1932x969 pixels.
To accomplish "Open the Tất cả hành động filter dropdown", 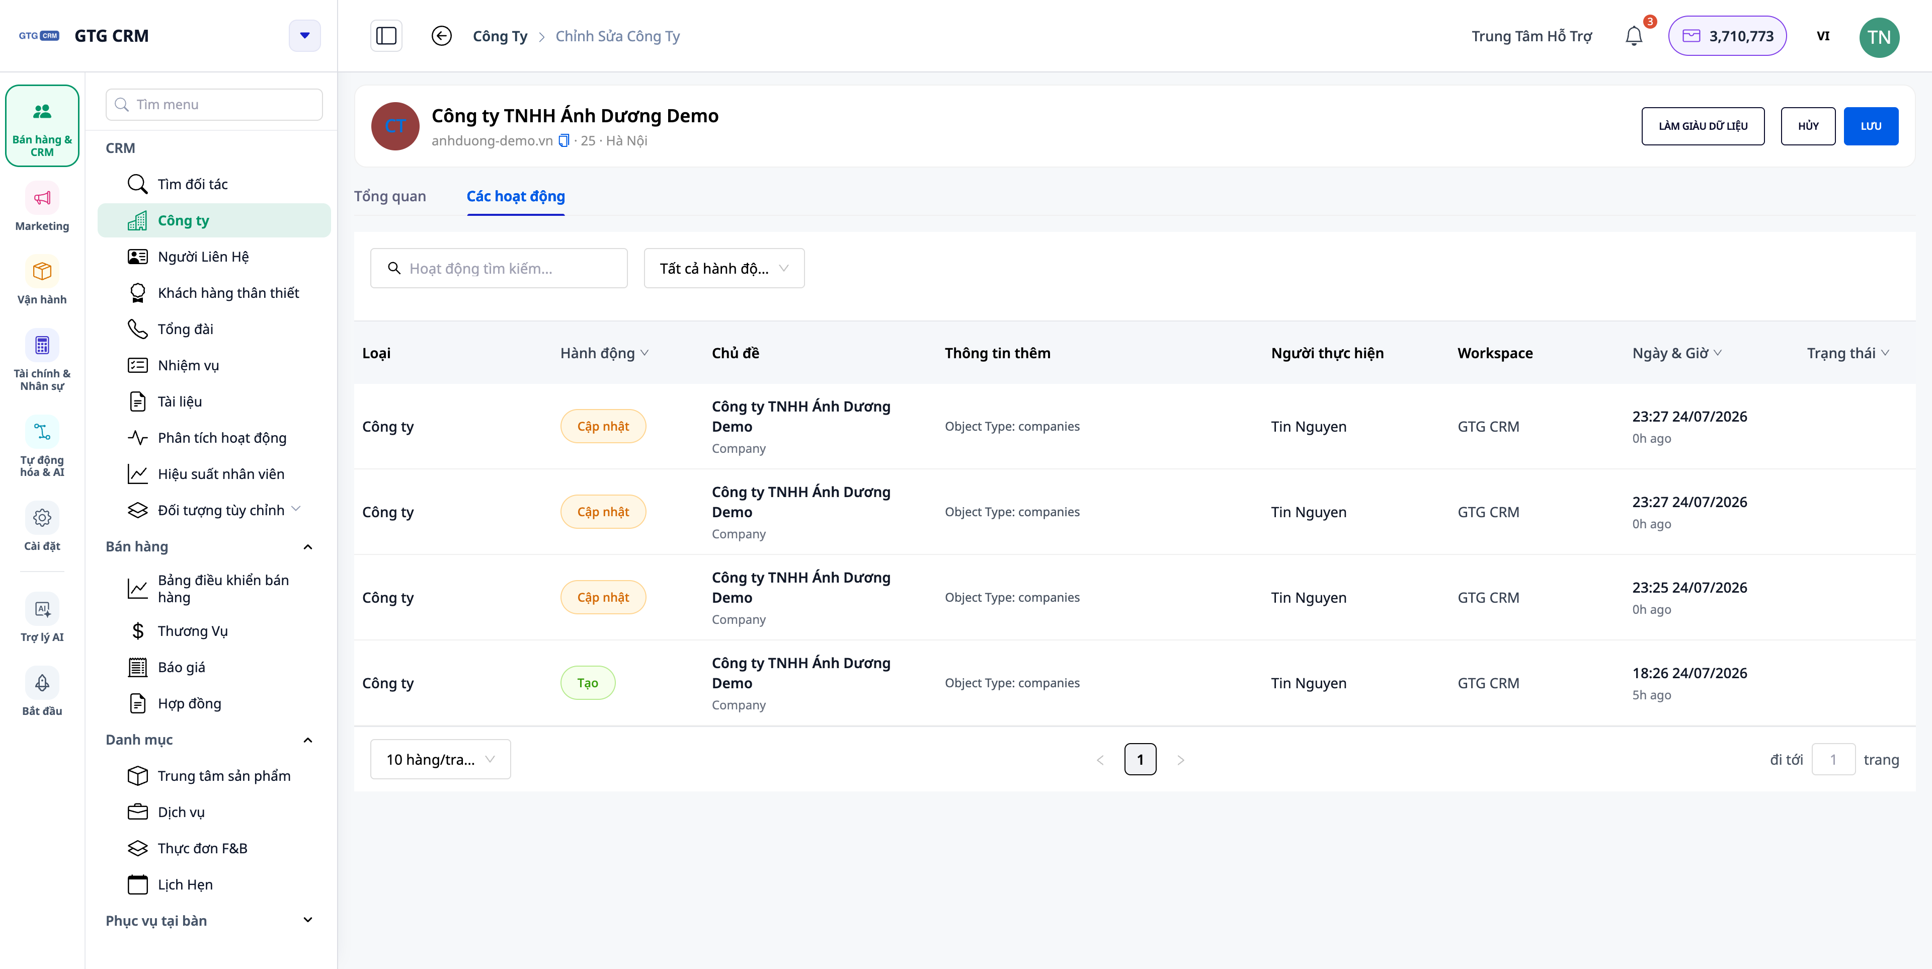I will 724,269.
